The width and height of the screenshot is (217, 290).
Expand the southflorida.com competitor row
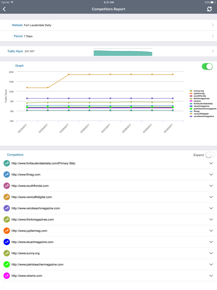[211, 186]
